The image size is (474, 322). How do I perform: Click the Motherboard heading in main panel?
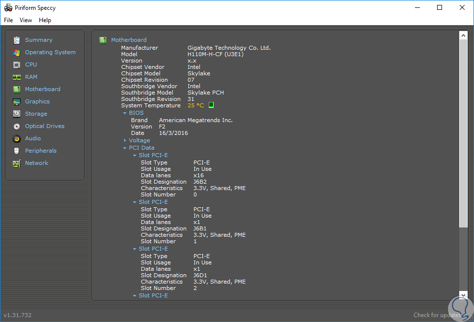click(x=129, y=40)
